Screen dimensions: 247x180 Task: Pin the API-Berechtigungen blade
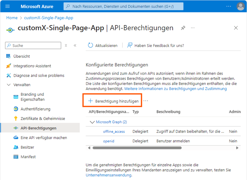[183, 28]
